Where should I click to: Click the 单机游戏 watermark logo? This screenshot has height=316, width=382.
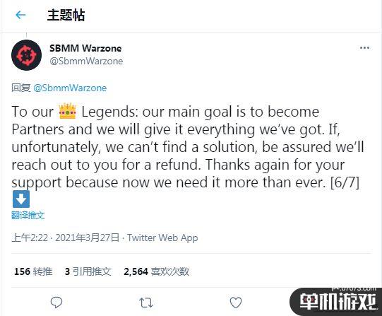click(336, 301)
